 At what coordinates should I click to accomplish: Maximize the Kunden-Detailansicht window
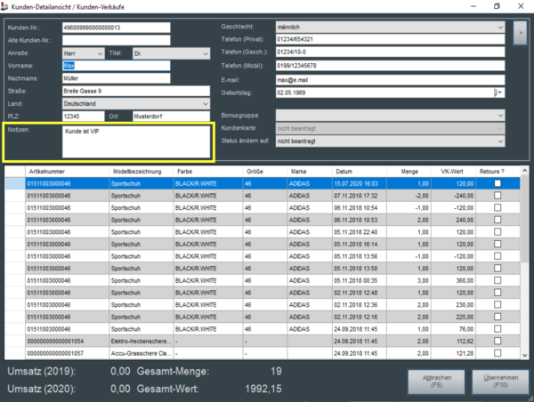[x=496, y=6]
